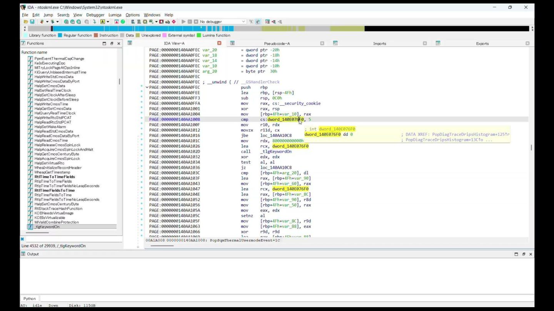This screenshot has height=311, width=554.
Task: Click the red diamond toolbar icon
Action: coord(174,22)
